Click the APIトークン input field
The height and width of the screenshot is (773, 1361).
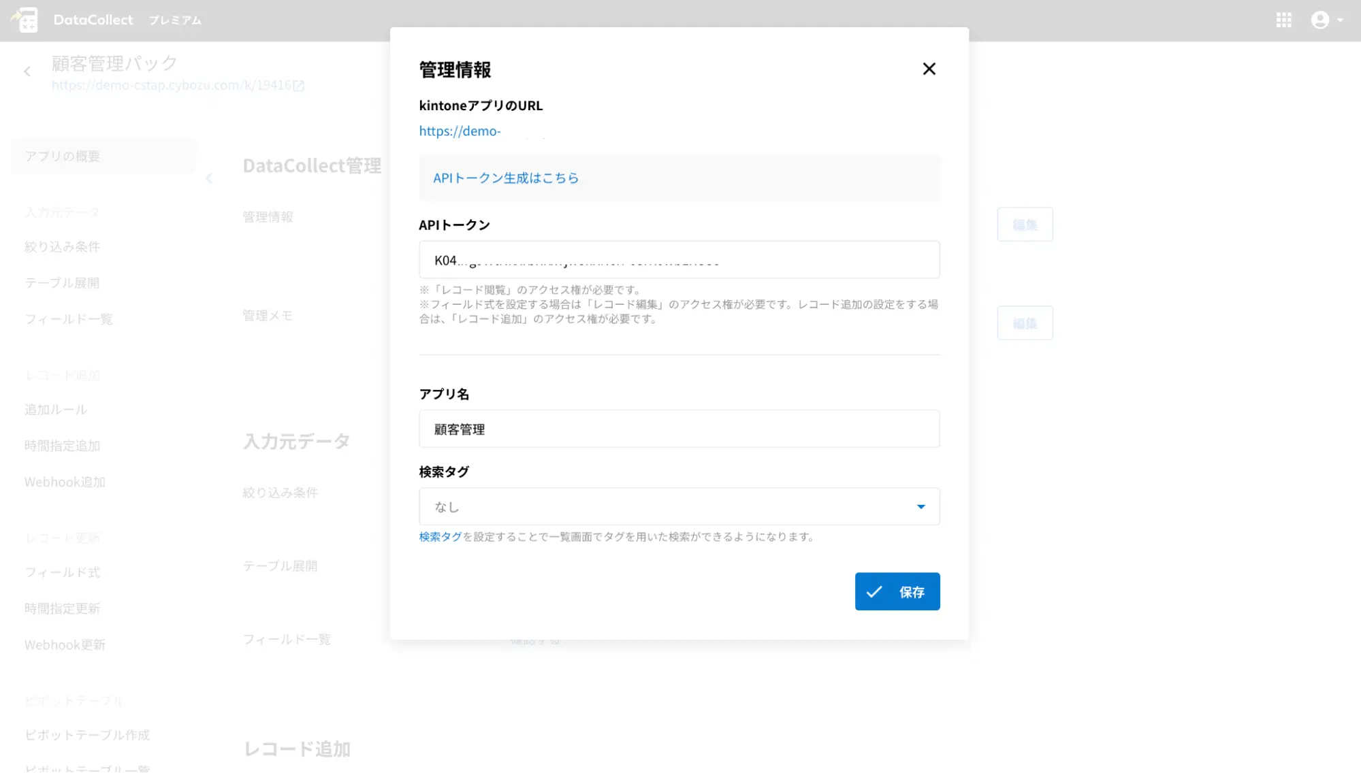click(679, 259)
